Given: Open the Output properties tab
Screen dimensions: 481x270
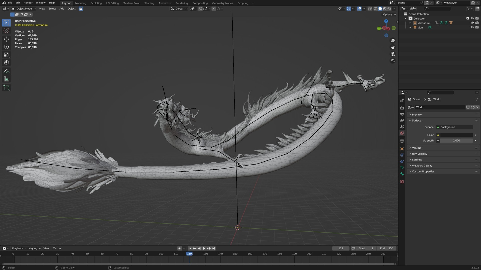Looking at the screenshot, I should click(x=402, y=114).
